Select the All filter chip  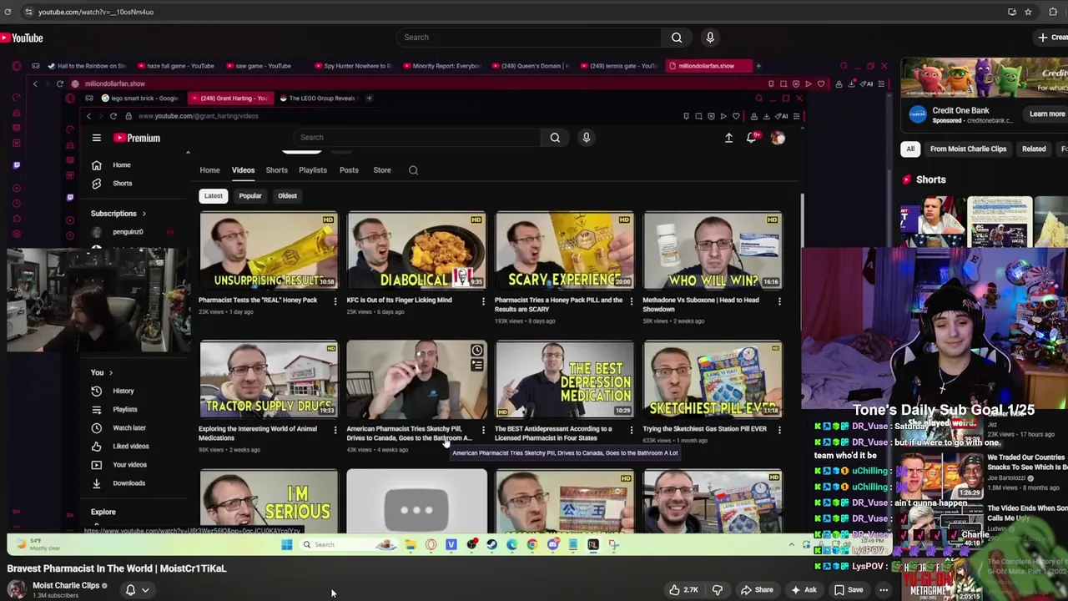pos(910,149)
